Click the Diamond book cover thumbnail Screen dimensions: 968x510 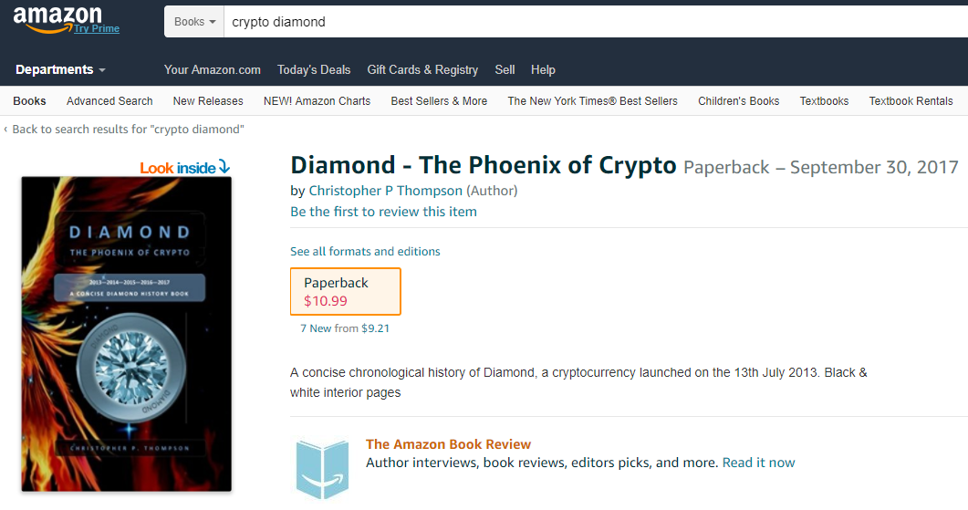127,334
